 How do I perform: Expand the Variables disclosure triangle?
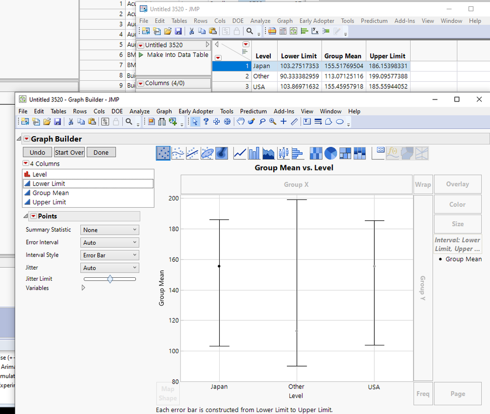[83, 288]
